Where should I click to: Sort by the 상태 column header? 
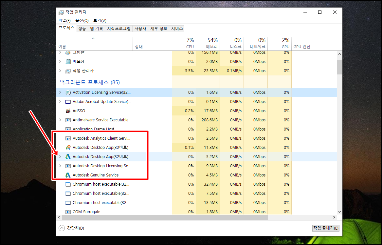pyautogui.click(x=152, y=44)
